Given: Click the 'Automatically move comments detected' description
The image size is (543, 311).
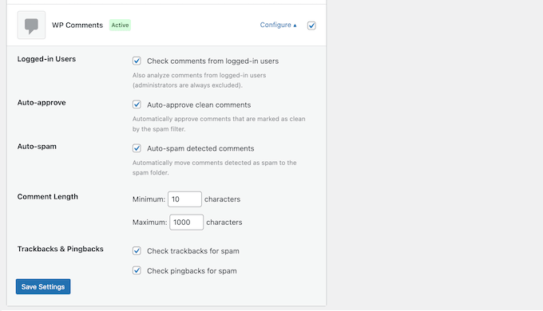Looking at the screenshot, I should tap(214, 167).
